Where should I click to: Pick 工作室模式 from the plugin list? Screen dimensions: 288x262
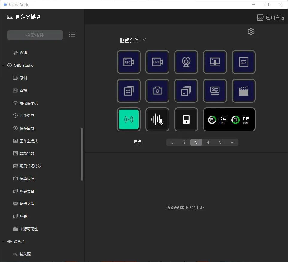[25, 141]
